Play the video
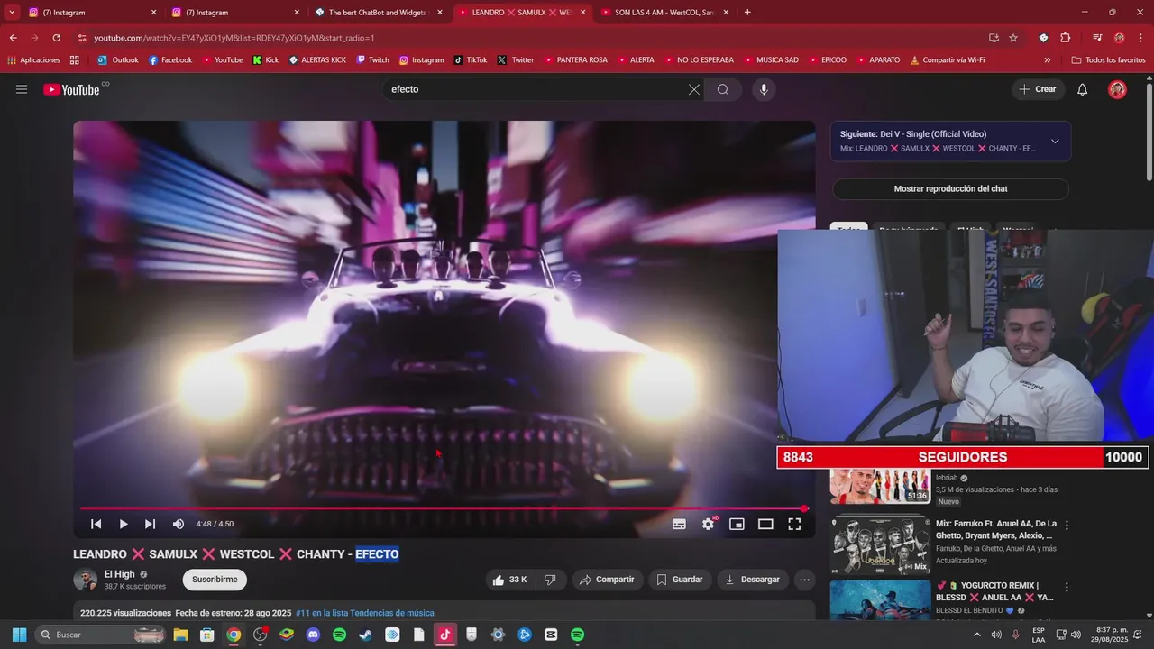 pos(124,524)
